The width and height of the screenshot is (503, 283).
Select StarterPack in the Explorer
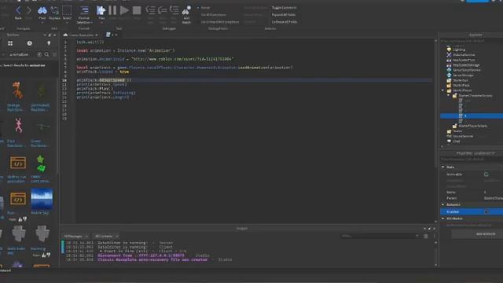click(461, 86)
